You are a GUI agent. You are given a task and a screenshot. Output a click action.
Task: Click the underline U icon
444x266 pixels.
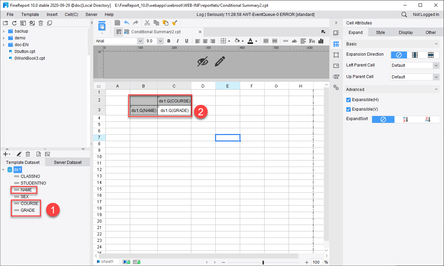(187, 41)
